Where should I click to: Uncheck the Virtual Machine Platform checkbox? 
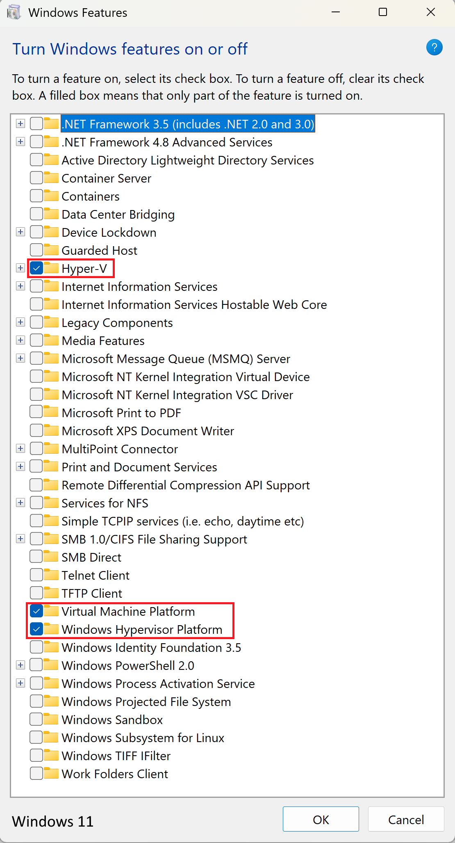click(36, 611)
